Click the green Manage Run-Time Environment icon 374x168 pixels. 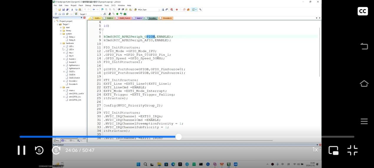coord(117,14)
